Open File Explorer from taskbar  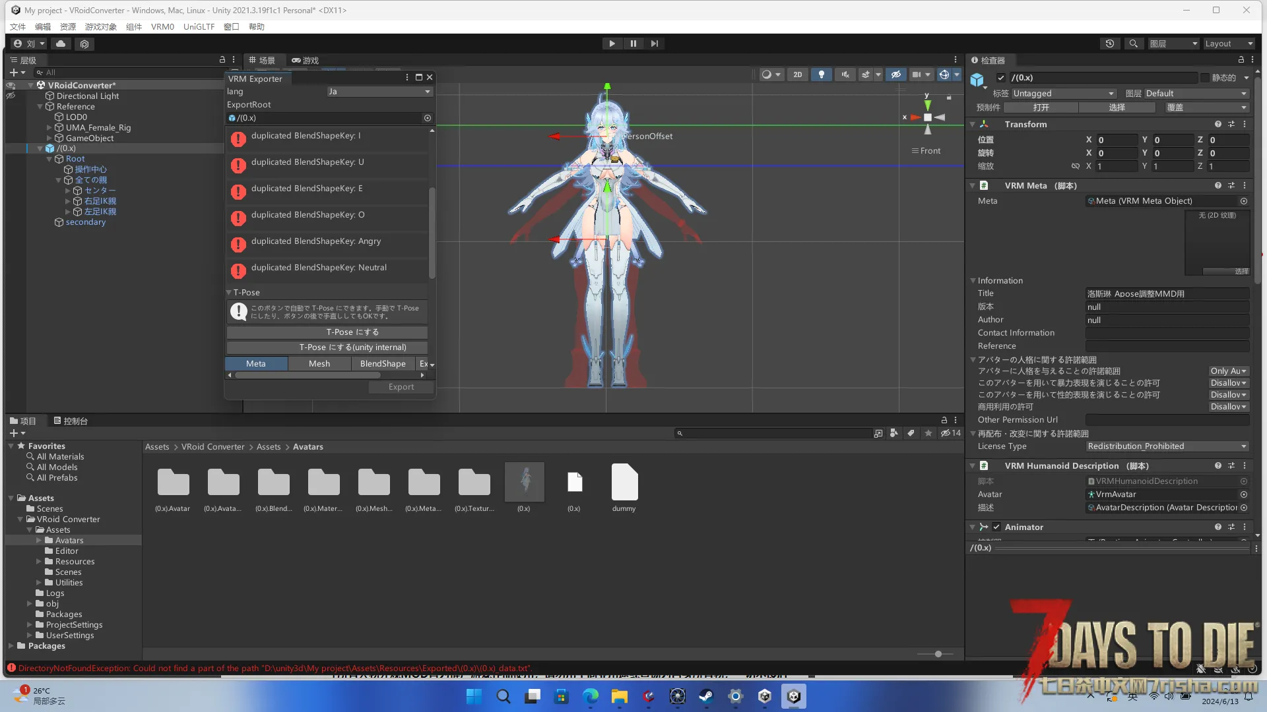[x=619, y=696]
